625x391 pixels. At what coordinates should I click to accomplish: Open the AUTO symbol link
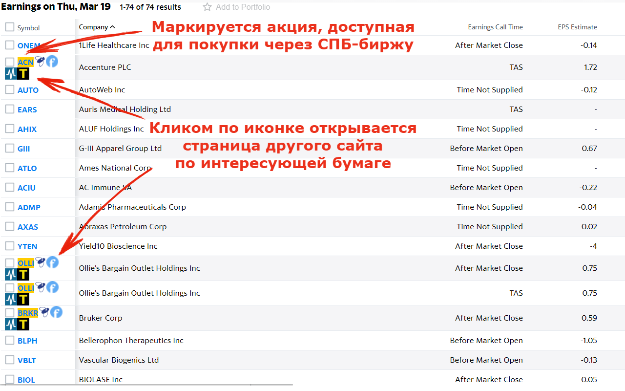point(28,90)
